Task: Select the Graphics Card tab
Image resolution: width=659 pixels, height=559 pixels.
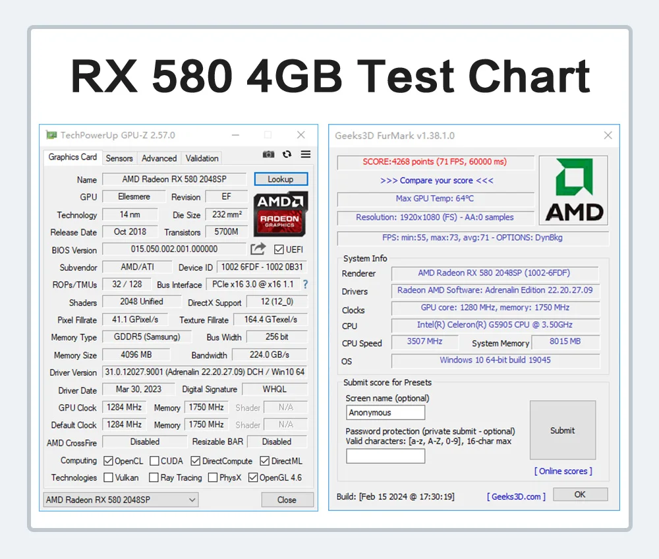Action: click(72, 157)
